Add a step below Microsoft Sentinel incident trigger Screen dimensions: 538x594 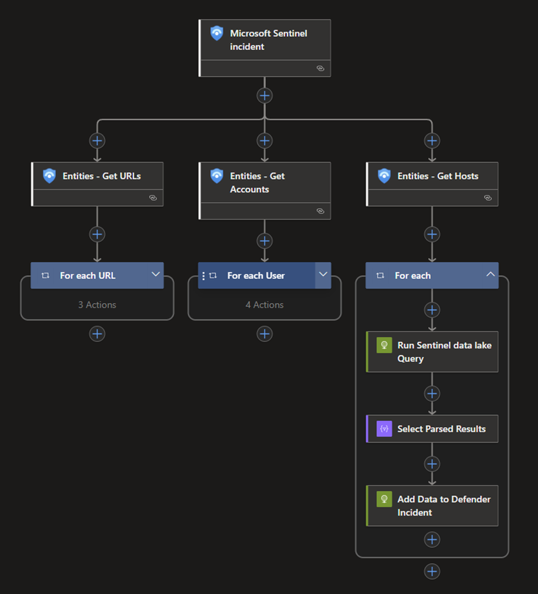pyautogui.click(x=265, y=96)
